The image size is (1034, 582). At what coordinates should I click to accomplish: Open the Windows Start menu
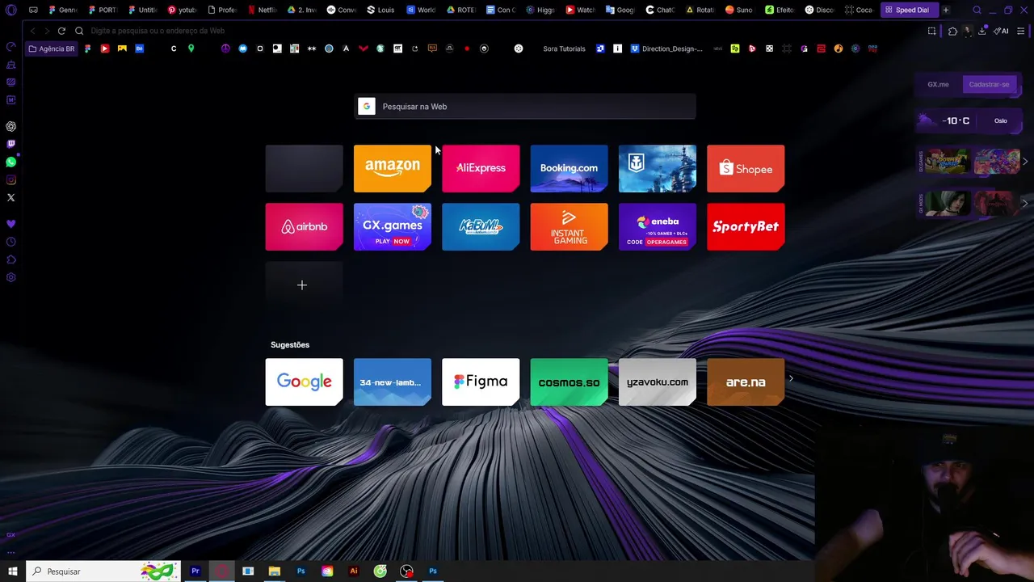pyautogui.click(x=13, y=571)
